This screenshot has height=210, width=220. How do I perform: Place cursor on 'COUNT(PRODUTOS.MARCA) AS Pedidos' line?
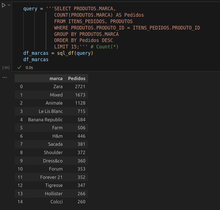tap(99, 15)
